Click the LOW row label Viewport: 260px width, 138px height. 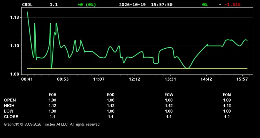[9, 111]
